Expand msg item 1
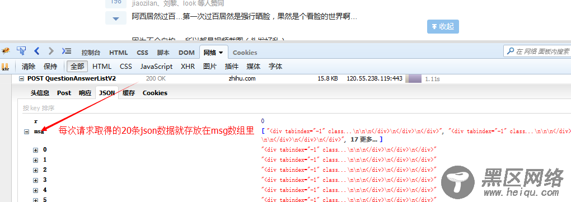 36,160
